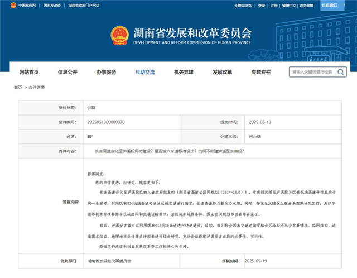Click the 答复时间 label
Screen dimensions: 357x278
pyautogui.click(x=230, y=261)
